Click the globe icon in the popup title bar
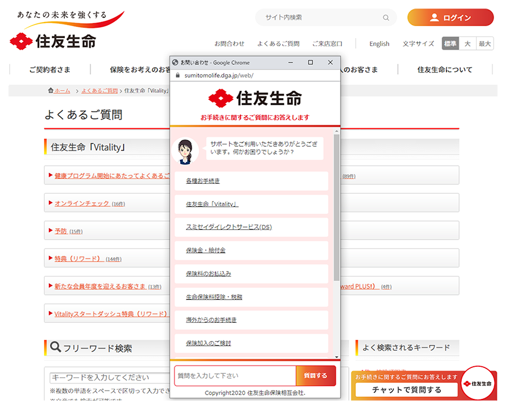This screenshot has height=409, width=506. click(x=175, y=62)
